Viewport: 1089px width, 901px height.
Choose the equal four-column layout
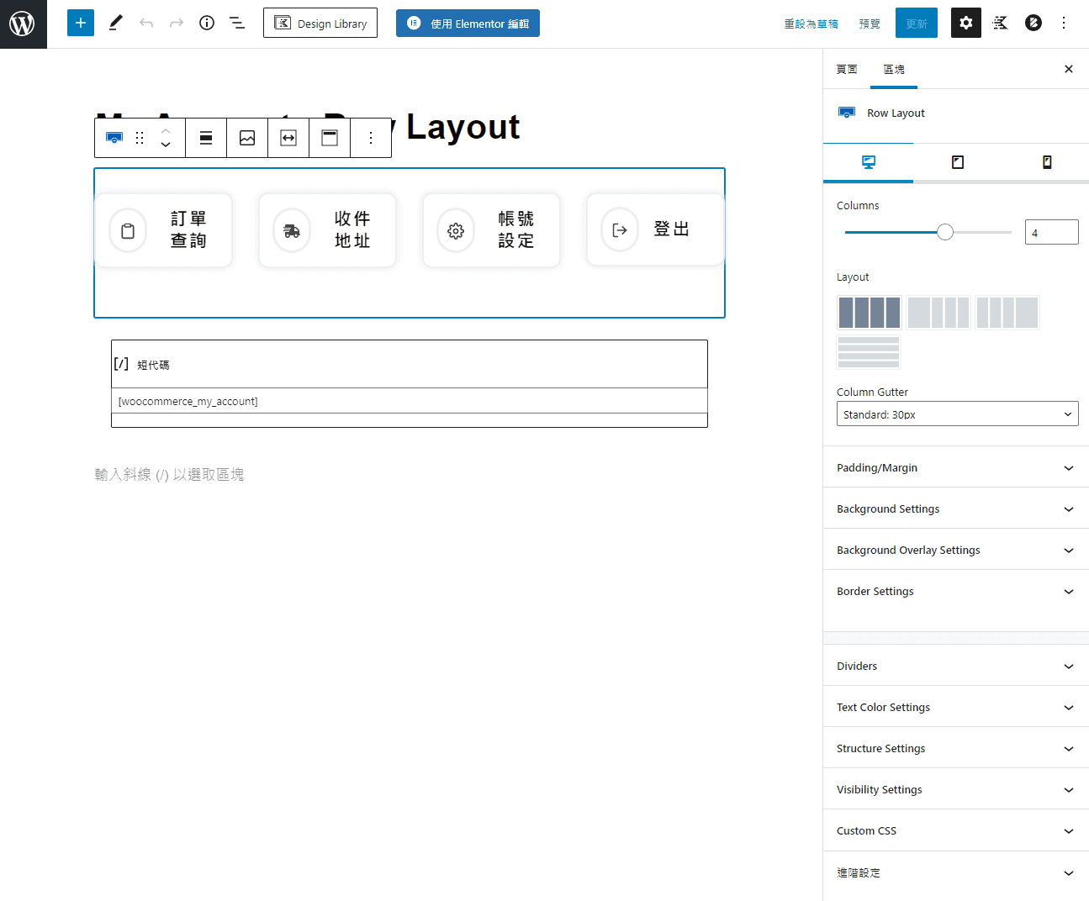[870, 313]
